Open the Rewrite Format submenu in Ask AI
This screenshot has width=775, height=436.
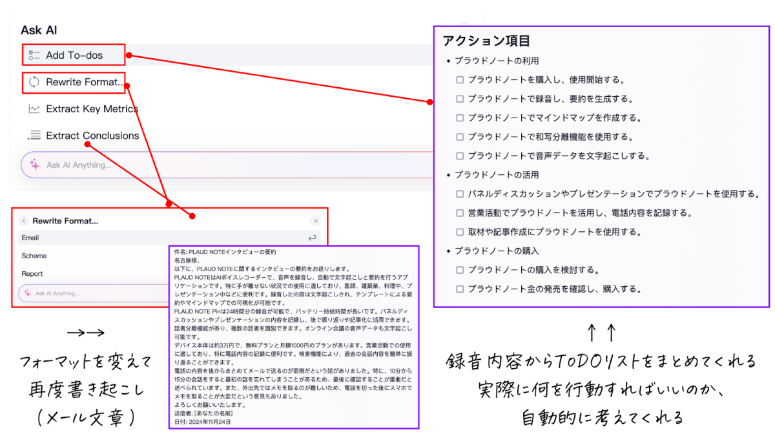[84, 82]
